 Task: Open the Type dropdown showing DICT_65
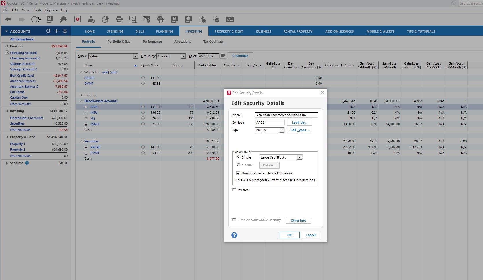(282, 130)
